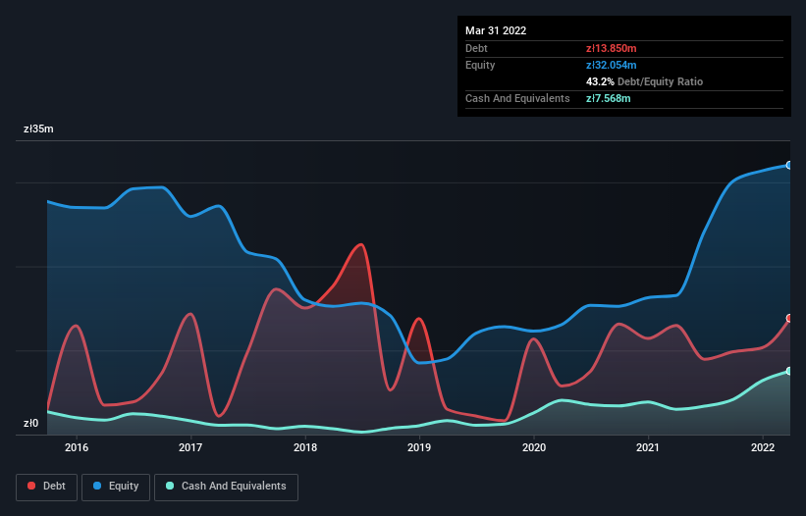
Task: Click the zł13.850m debt value
Action: tap(612, 48)
